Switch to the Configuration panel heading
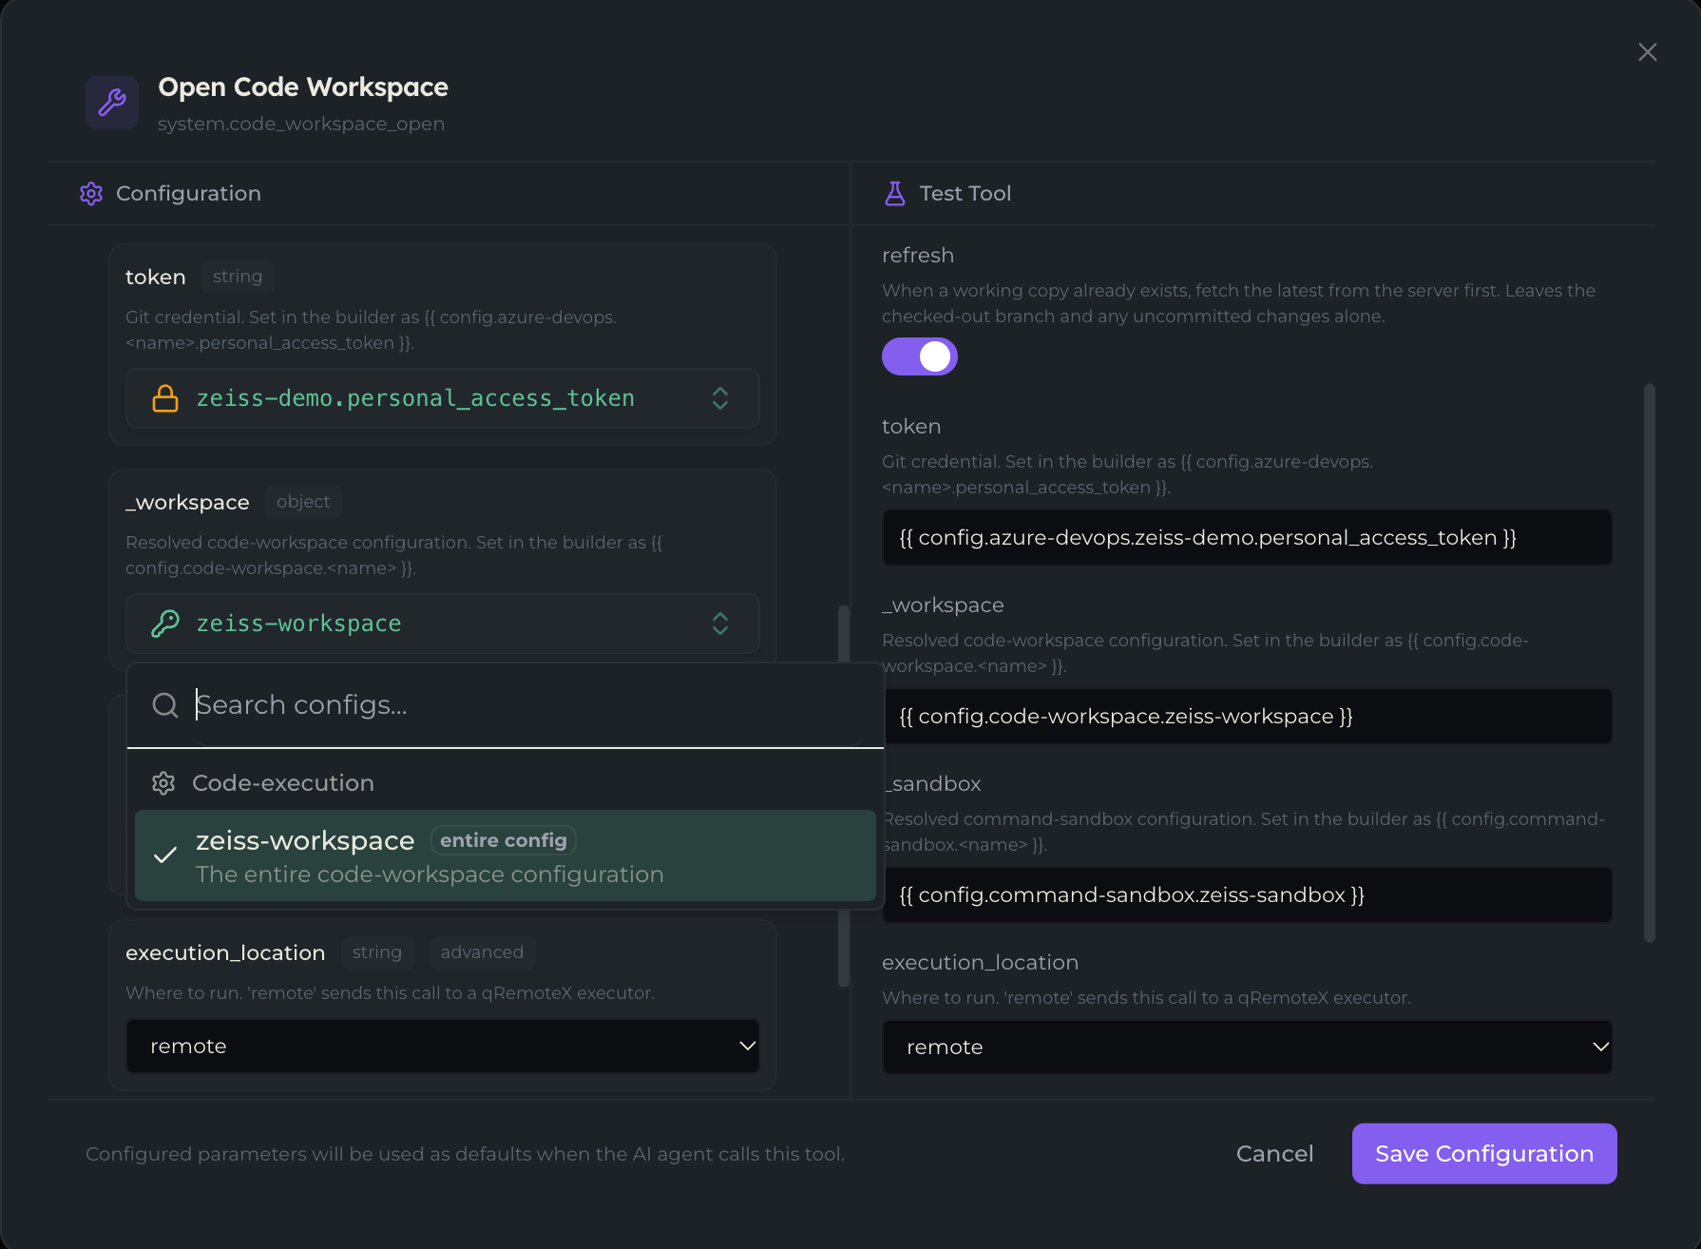1701x1249 pixels. pos(188,194)
